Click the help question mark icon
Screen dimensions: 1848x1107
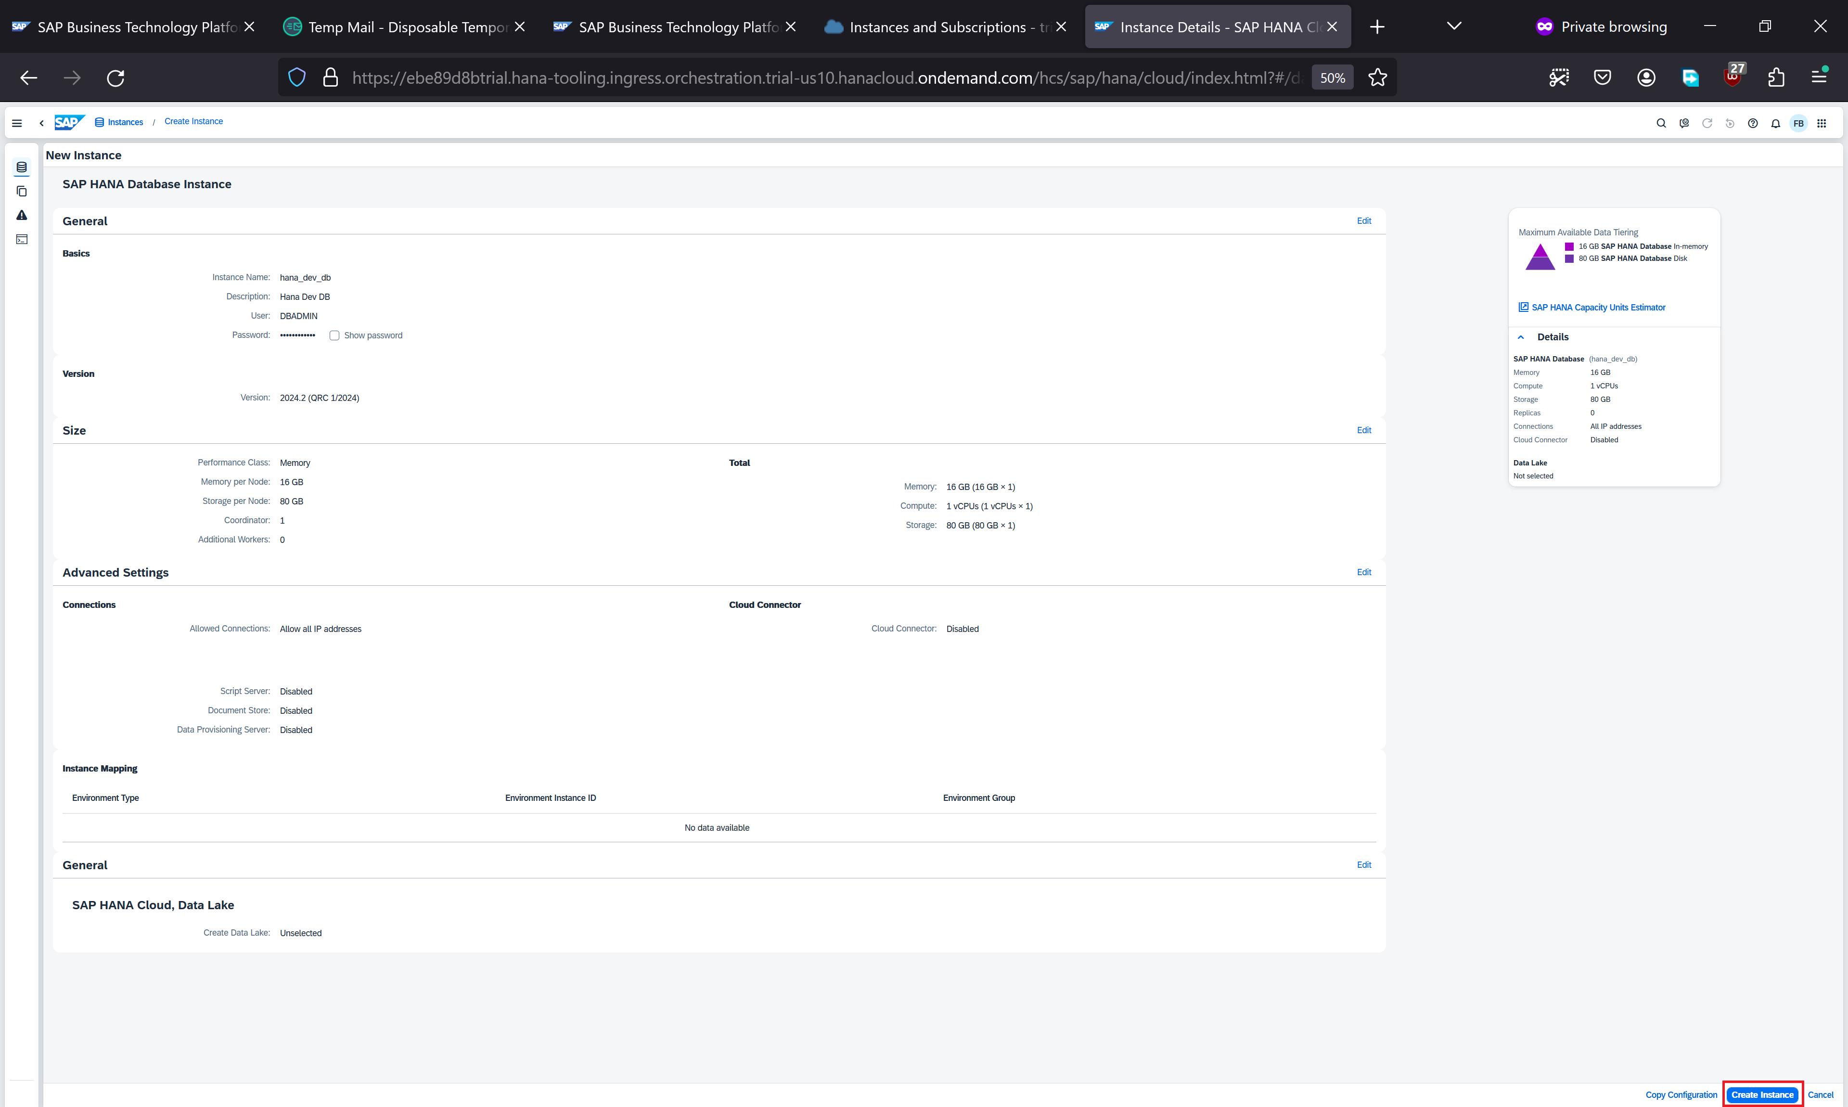tap(1753, 123)
